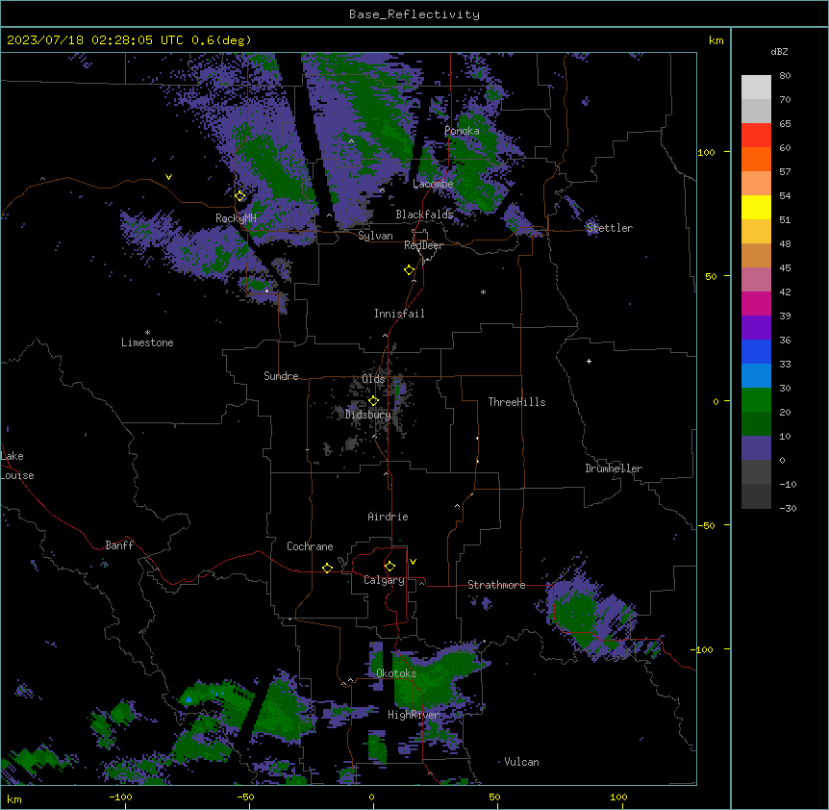Click the 80 value in dBZ legend

(x=785, y=76)
